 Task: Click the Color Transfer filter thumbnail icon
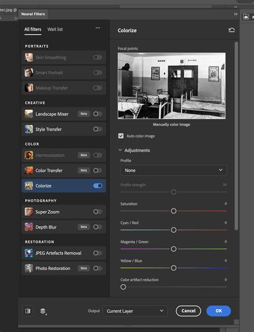29,170
